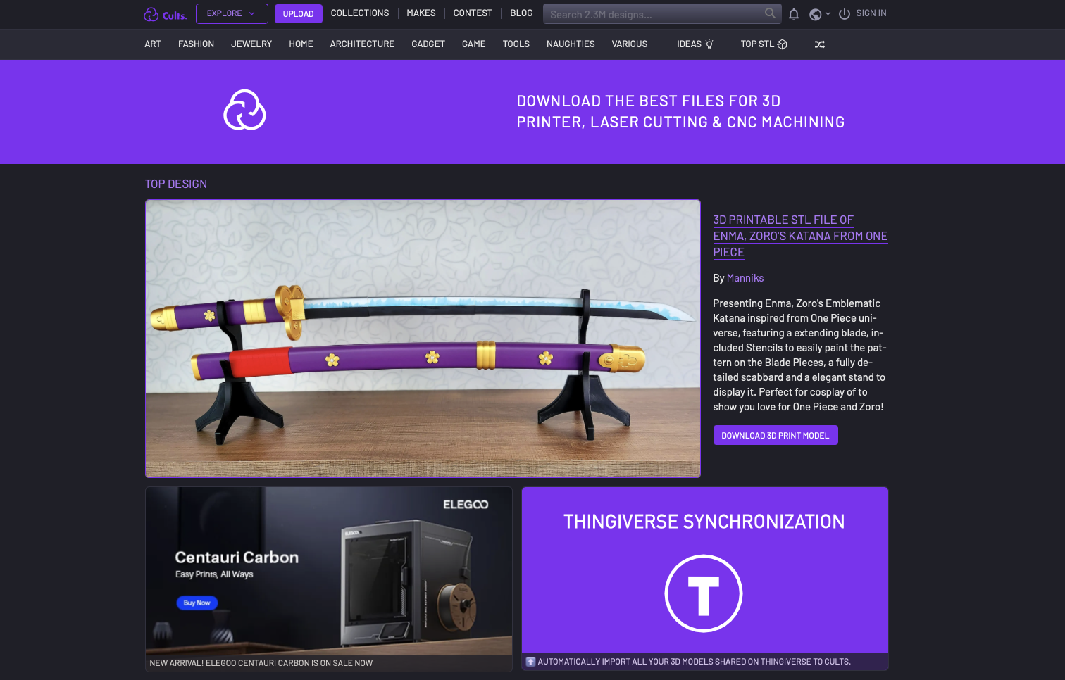
Task: Select the Fashion category
Action: 196,44
